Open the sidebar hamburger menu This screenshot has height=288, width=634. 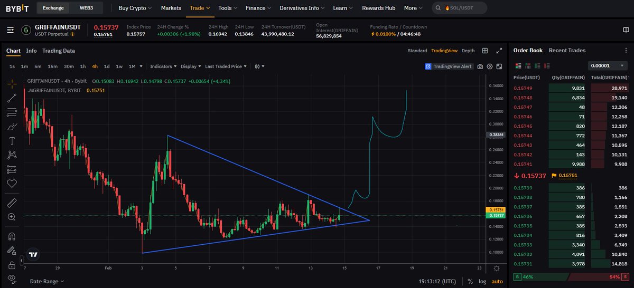click(x=11, y=30)
